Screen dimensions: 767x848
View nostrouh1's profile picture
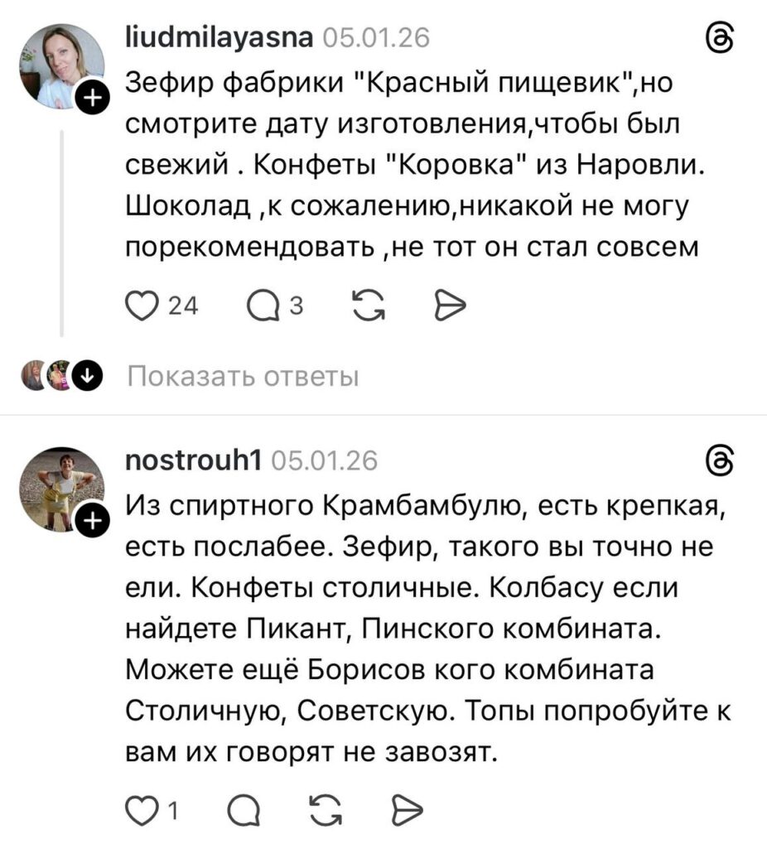tap(60, 489)
